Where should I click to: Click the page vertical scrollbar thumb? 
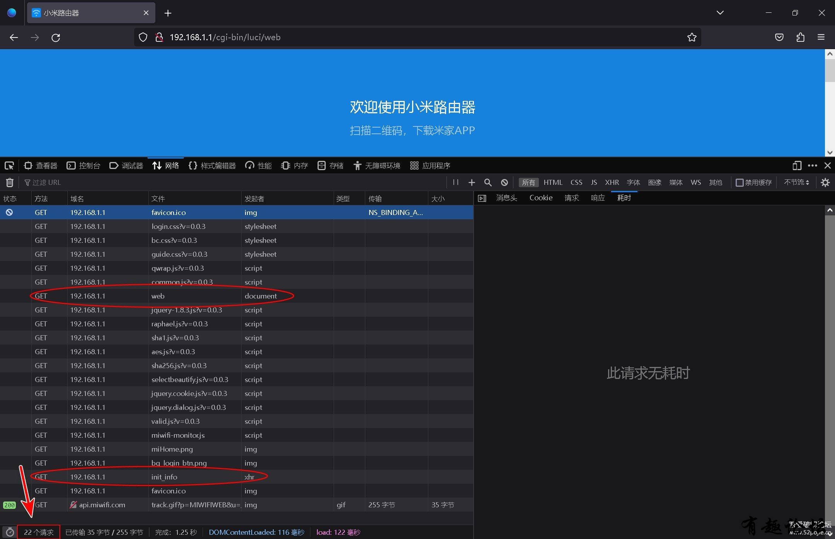(x=830, y=70)
